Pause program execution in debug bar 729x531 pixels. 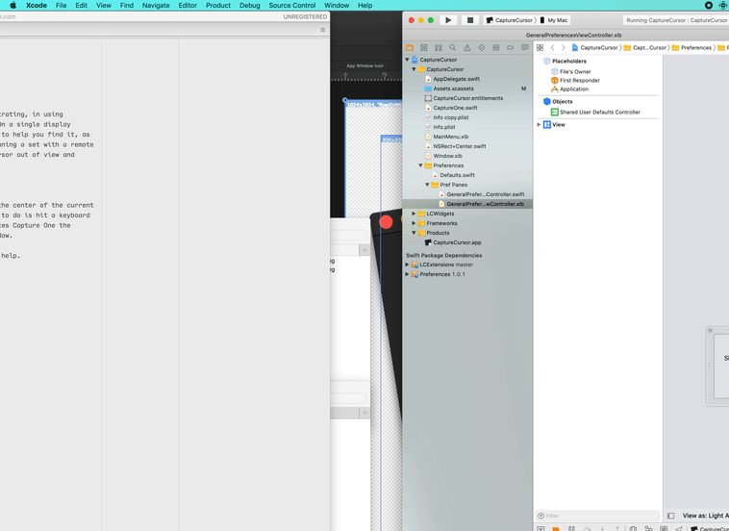[x=571, y=528]
